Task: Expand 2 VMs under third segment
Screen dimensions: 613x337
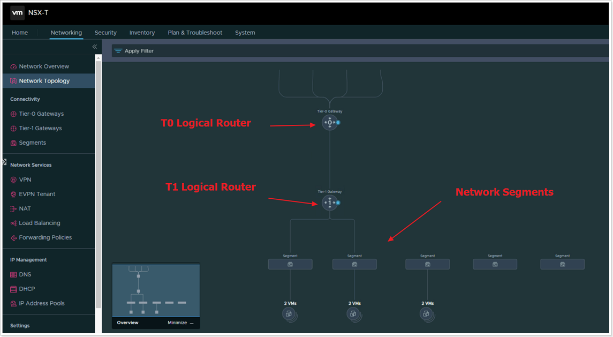Action: pos(427,314)
